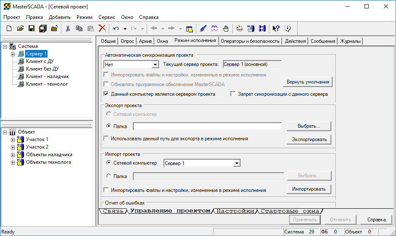The height and width of the screenshot is (236, 396).
Task: Open the Back navigation dropdown arrow
Action: 163,29
